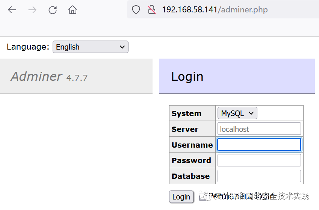Click into the Password input field
The image size is (319, 210).
(259, 160)
